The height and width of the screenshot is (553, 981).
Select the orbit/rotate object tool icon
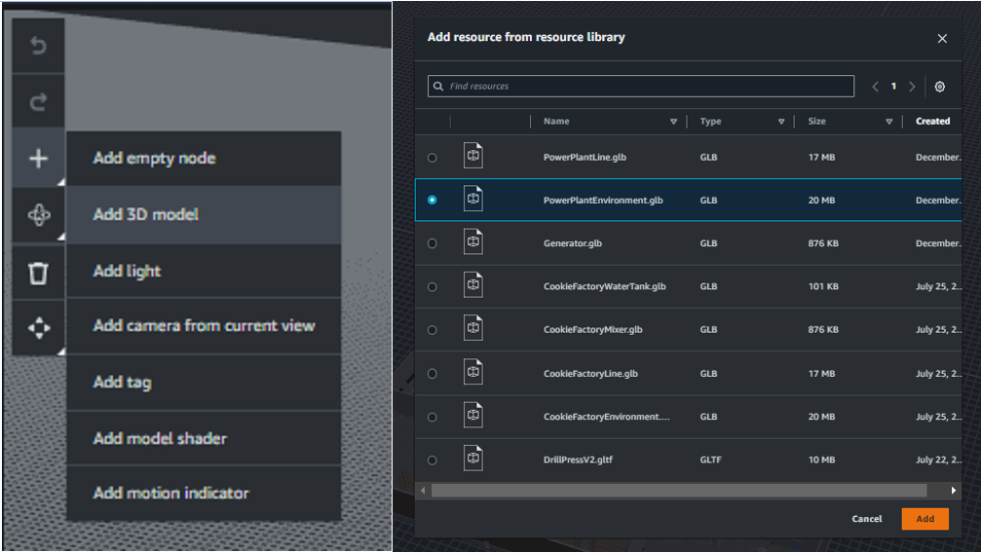(38, 214)
